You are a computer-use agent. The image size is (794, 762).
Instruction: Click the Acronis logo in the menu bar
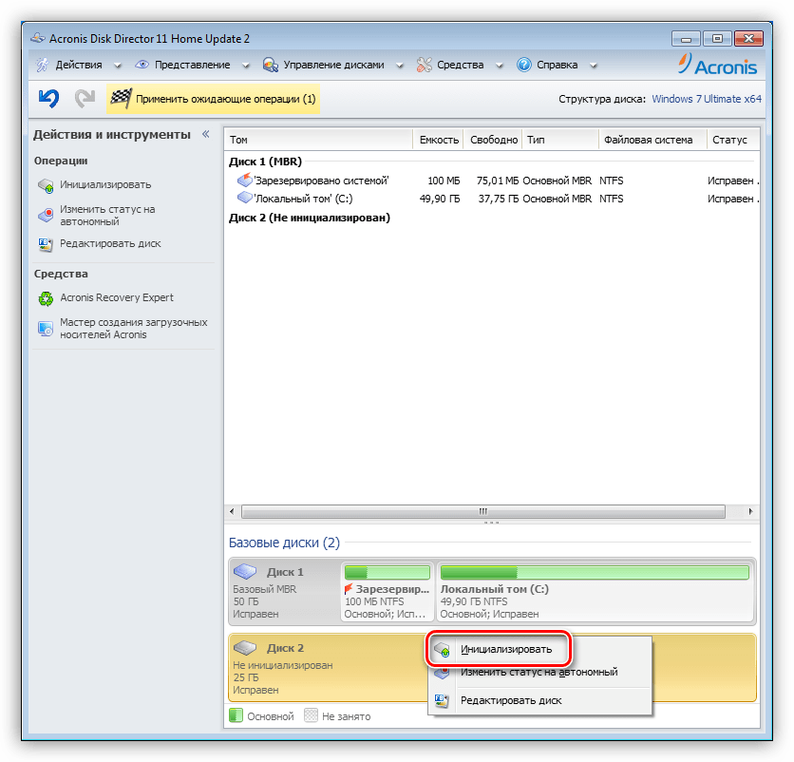(x=717, y=65)
